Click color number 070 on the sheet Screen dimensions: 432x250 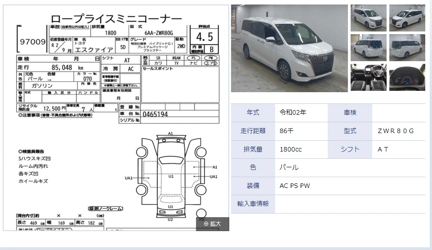click(x=88, y=79)
